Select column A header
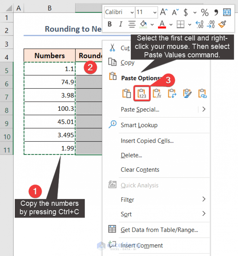The height and width of the screenshot is (256, 238). [x=19, y=8]
